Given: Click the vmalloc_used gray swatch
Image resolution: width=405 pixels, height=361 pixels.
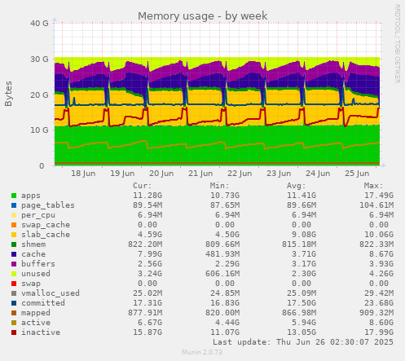Looking at the screenshot, I should pos(14,293).
